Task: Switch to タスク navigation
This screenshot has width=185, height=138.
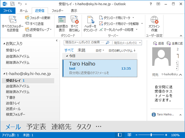Action: click(x=84, y=127)
